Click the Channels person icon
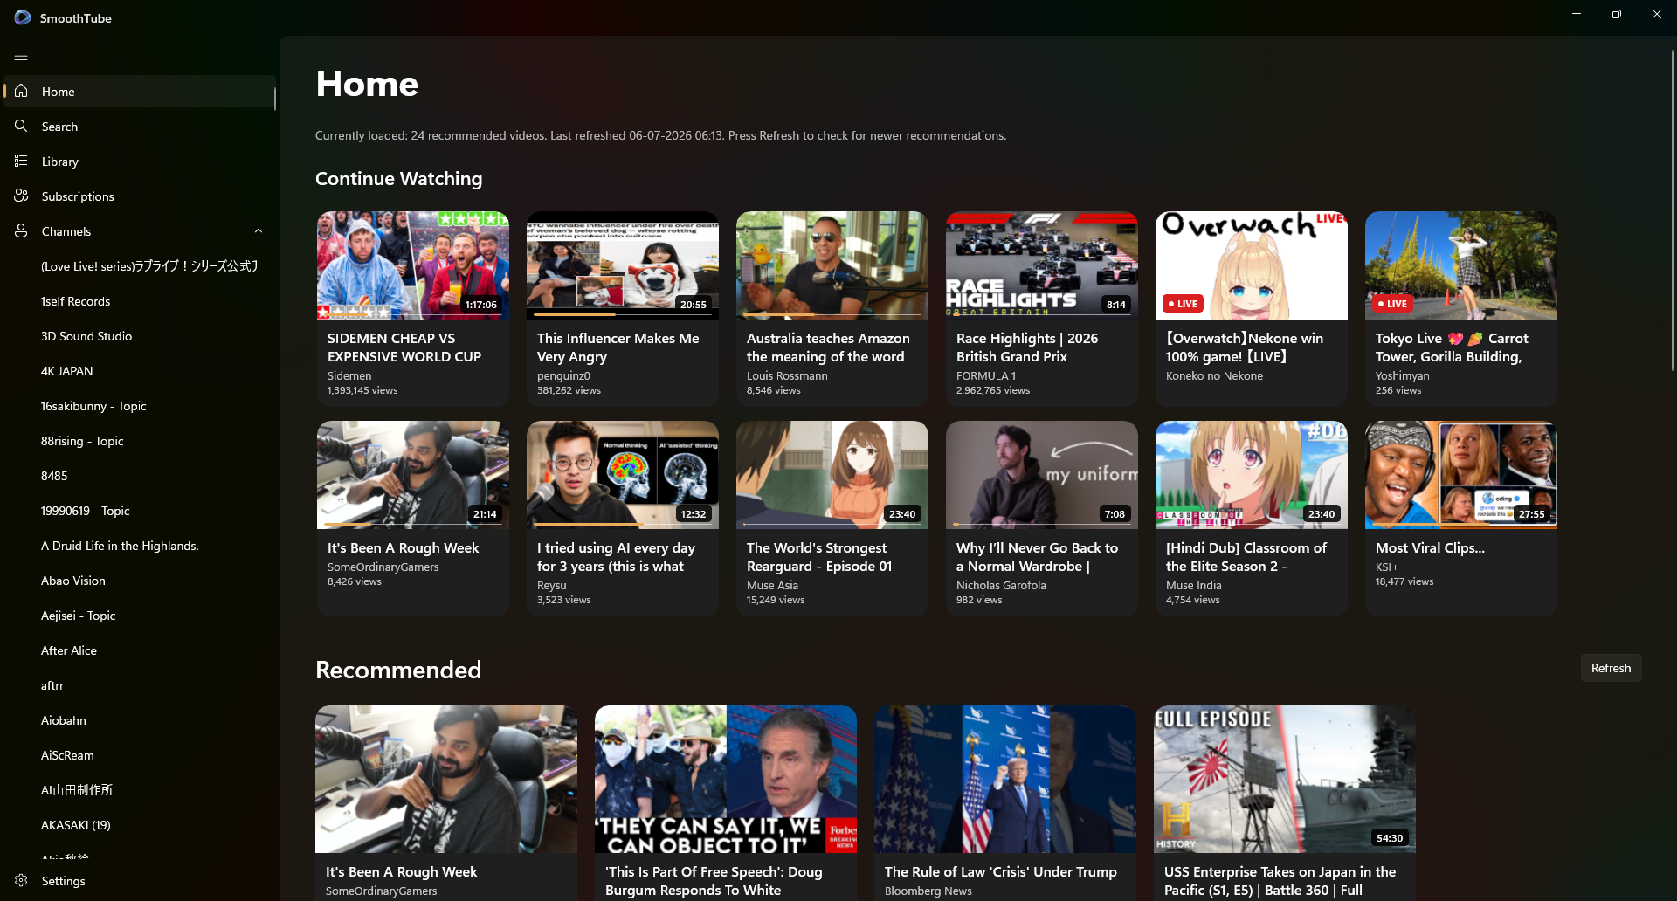The width and height of the screenshot is (1677, 901). [x=21, y=230]
